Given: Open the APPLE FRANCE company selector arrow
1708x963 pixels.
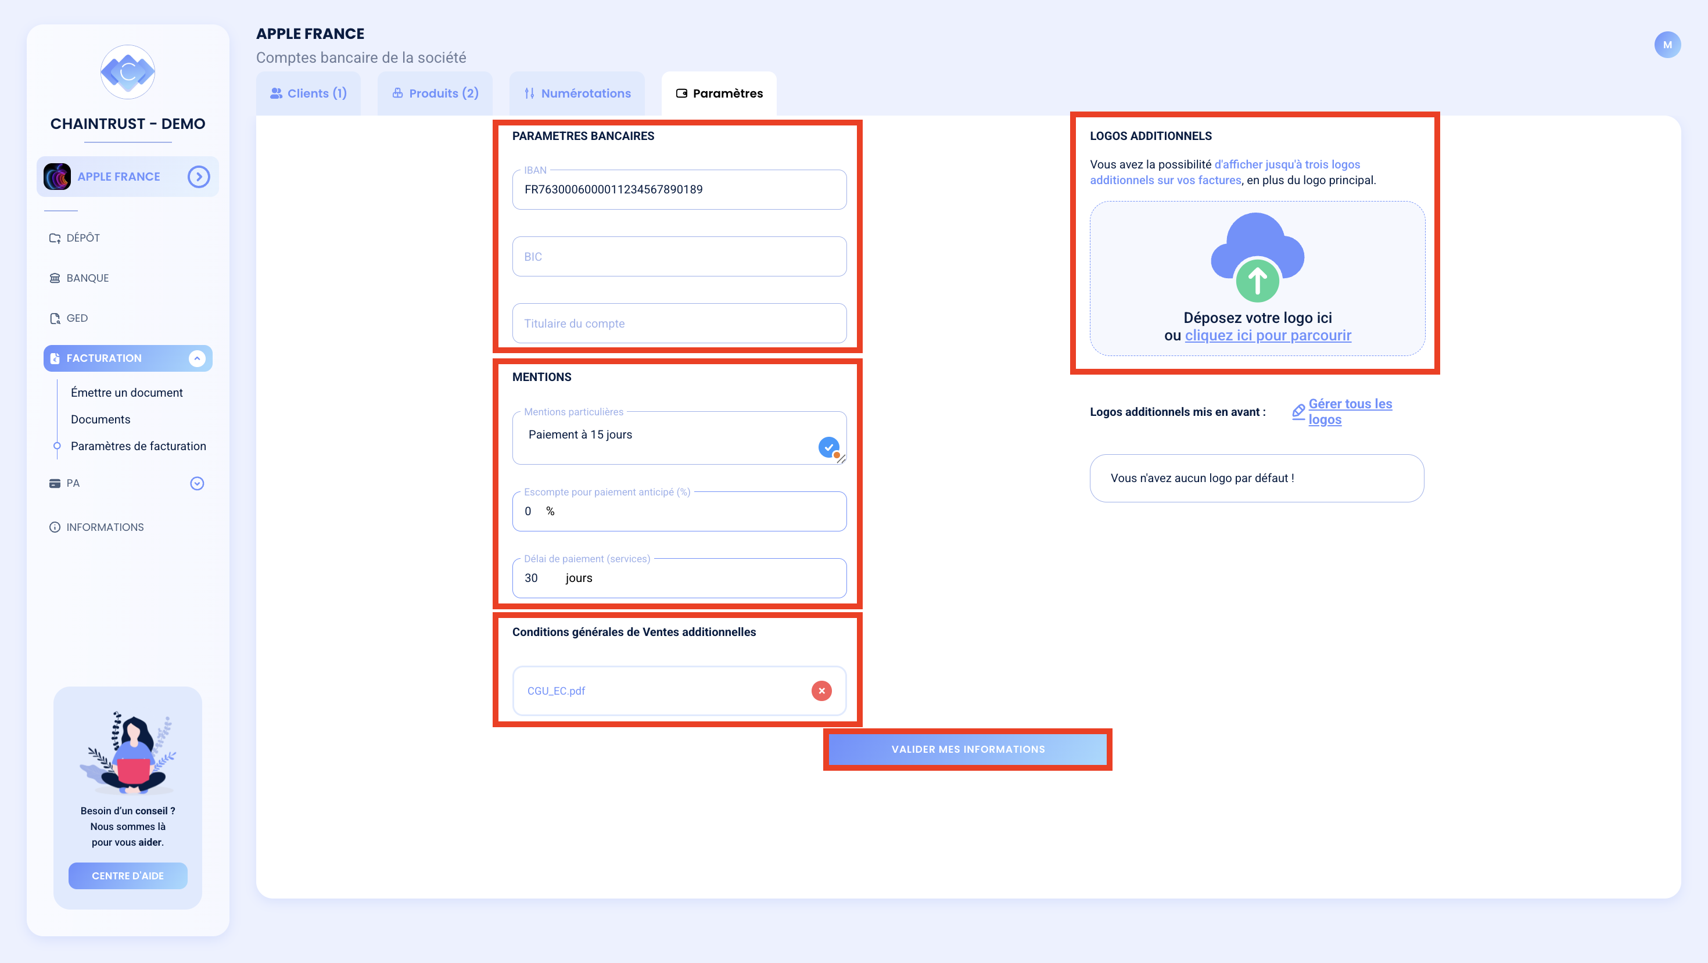Looking at the screenshot, I should [x=198, y=177].
